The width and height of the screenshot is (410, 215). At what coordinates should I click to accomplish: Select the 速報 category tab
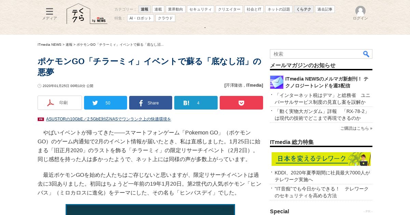point(145,9)
